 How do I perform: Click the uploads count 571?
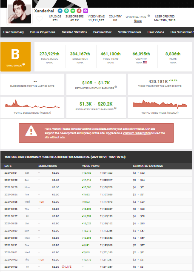pos(55,20)
